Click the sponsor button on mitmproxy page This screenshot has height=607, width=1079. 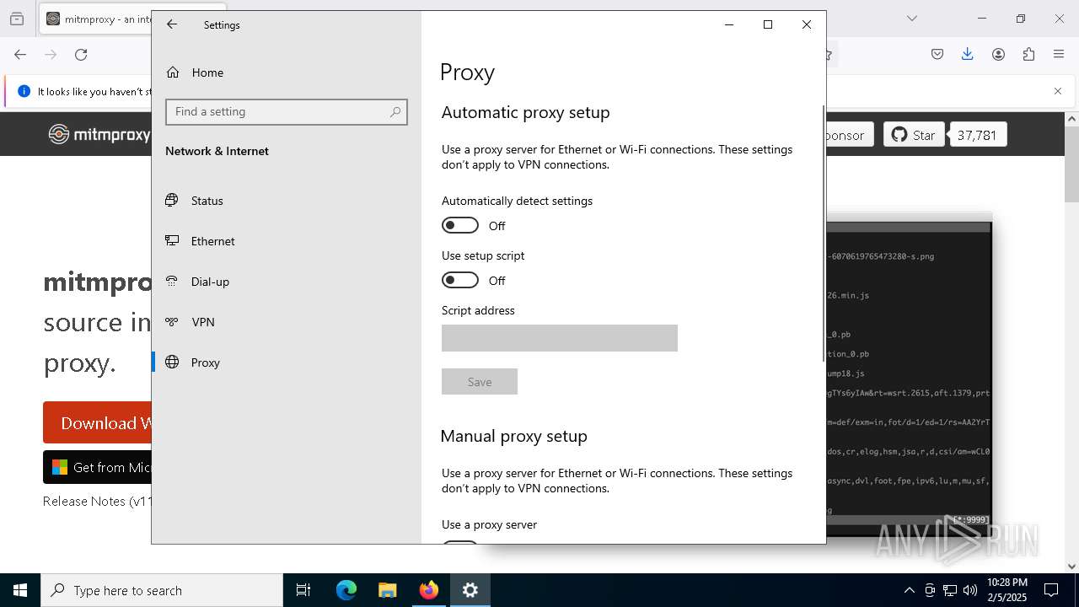(848, 135)
